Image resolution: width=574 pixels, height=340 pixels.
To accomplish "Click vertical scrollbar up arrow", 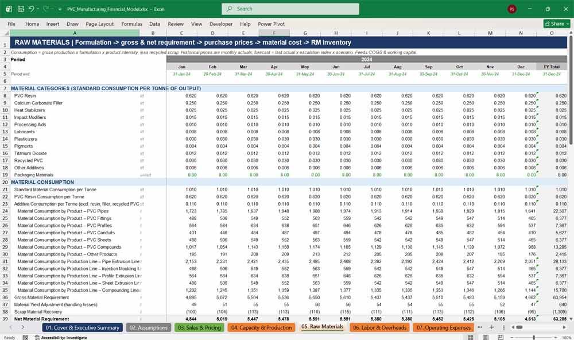I will click(571, 33).
